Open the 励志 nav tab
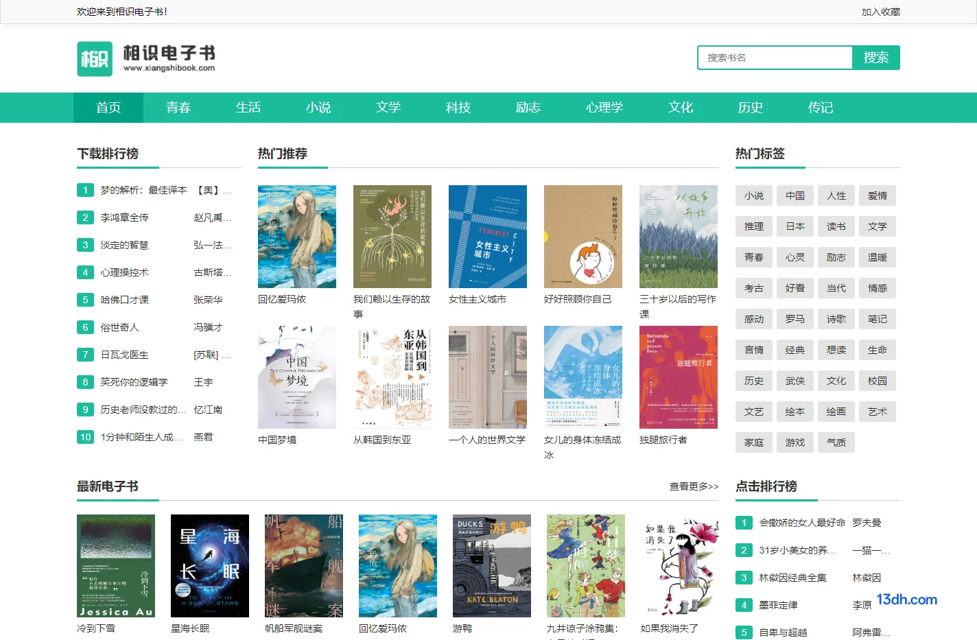 pos(528,108)
